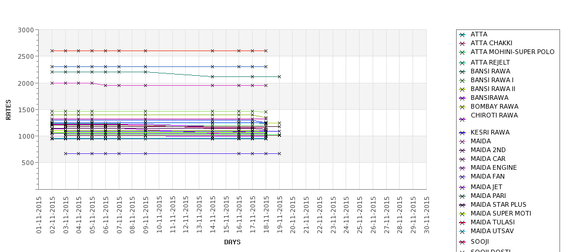The width and height of the screenshot is (573, 252).
Task: Select the MAIDA CAR legend marker
Action: coord(463,159)
